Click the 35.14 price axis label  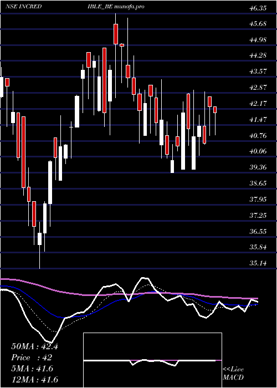[258, 263]
